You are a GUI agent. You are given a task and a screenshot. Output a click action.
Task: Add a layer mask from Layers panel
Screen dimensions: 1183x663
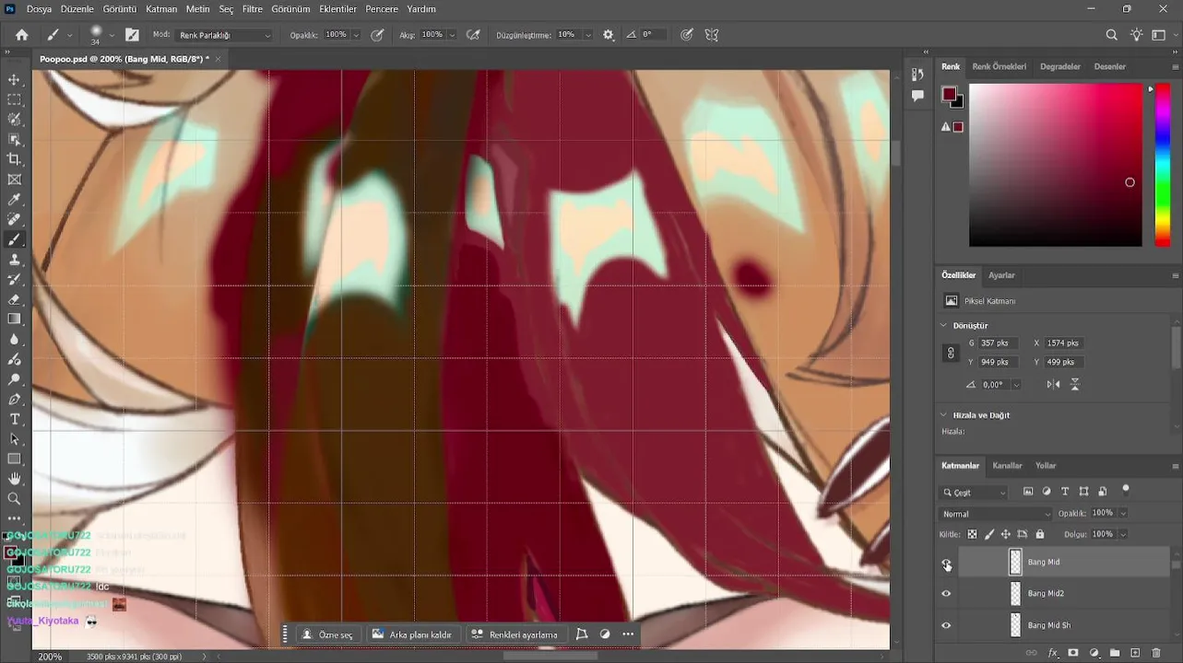coord(1072,653)
